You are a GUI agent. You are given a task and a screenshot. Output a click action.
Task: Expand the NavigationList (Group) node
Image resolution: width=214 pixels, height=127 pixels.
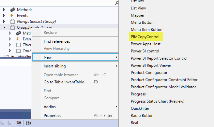[x=4, y=21]
